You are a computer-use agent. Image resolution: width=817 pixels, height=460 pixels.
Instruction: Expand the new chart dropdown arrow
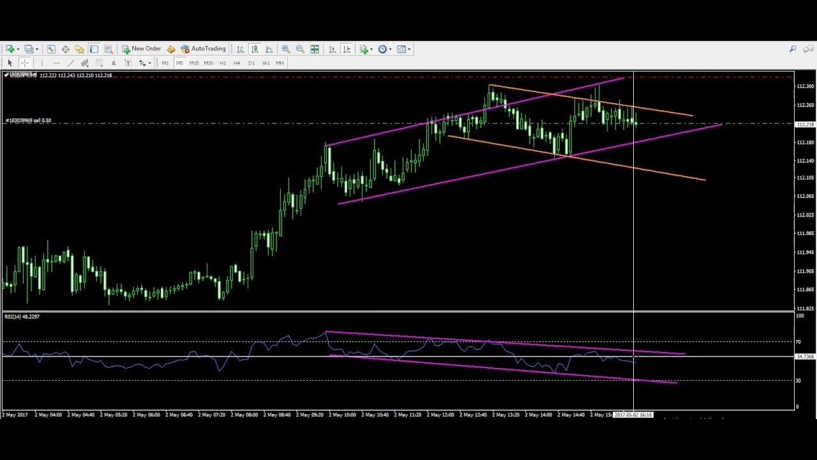point(18,49)
